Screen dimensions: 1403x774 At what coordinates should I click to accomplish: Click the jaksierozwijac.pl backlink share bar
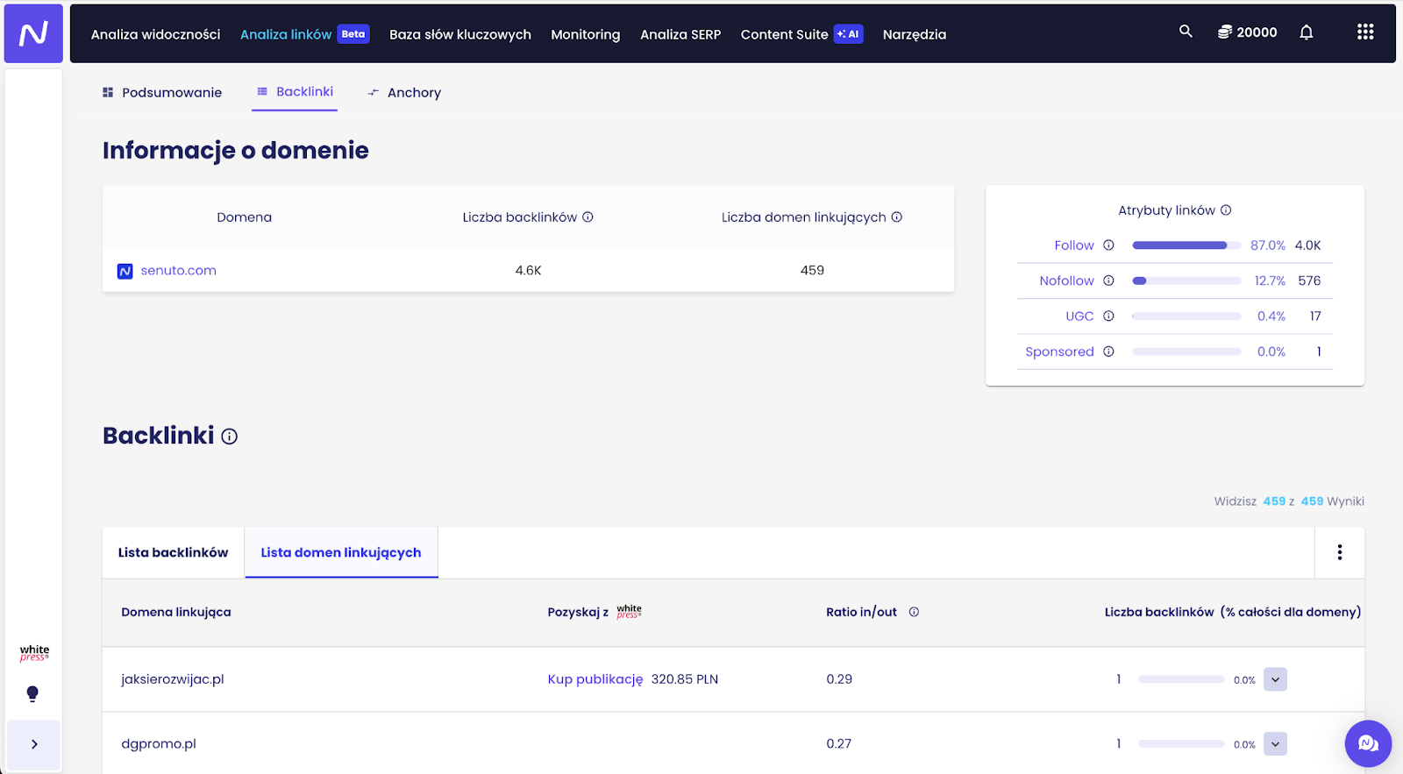tap(1181, 679)
